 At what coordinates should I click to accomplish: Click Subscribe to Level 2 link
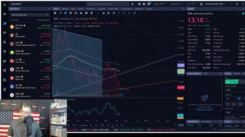click(204, 110)
